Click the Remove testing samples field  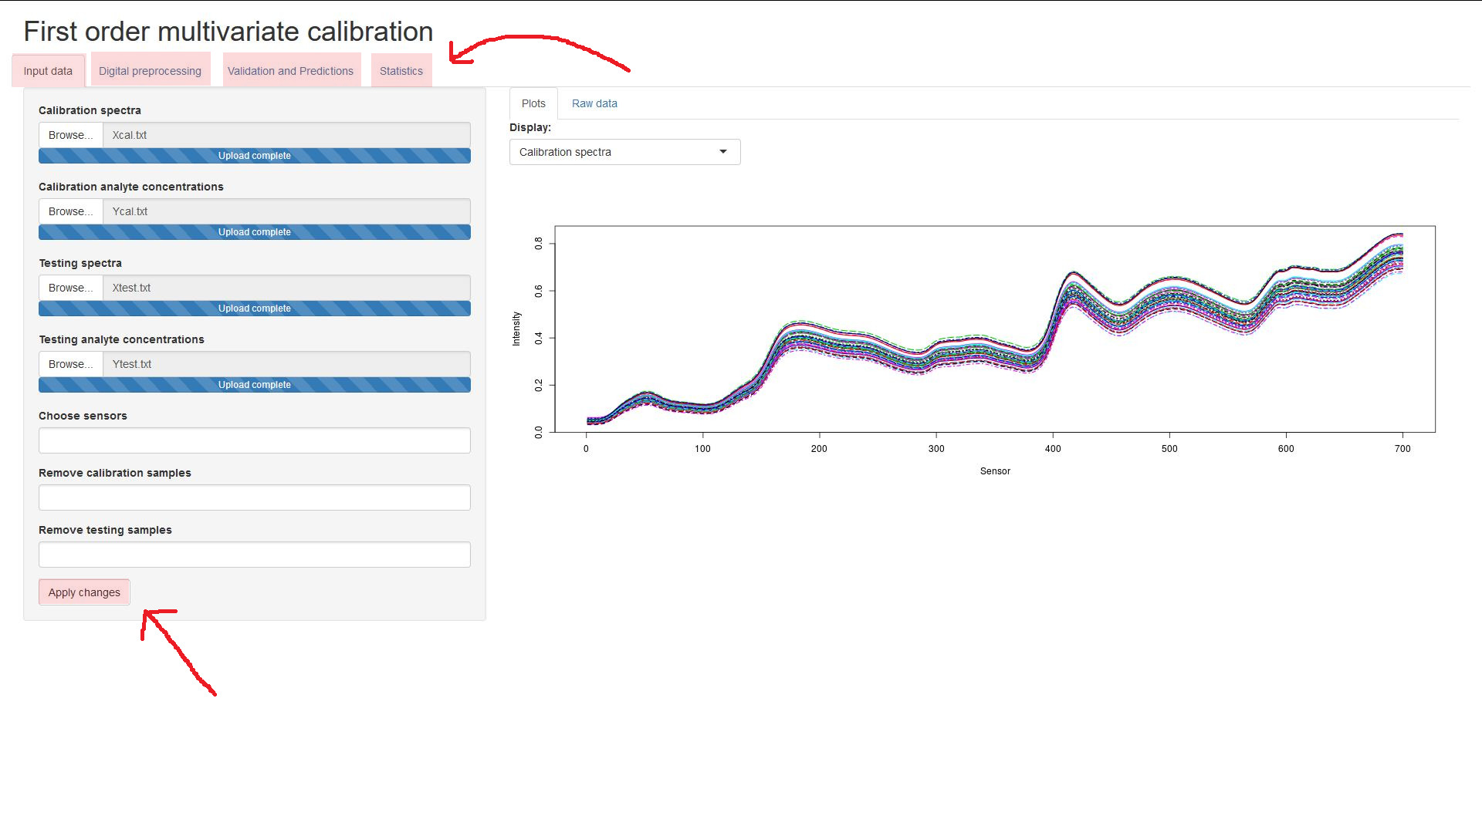pos(254,555)
